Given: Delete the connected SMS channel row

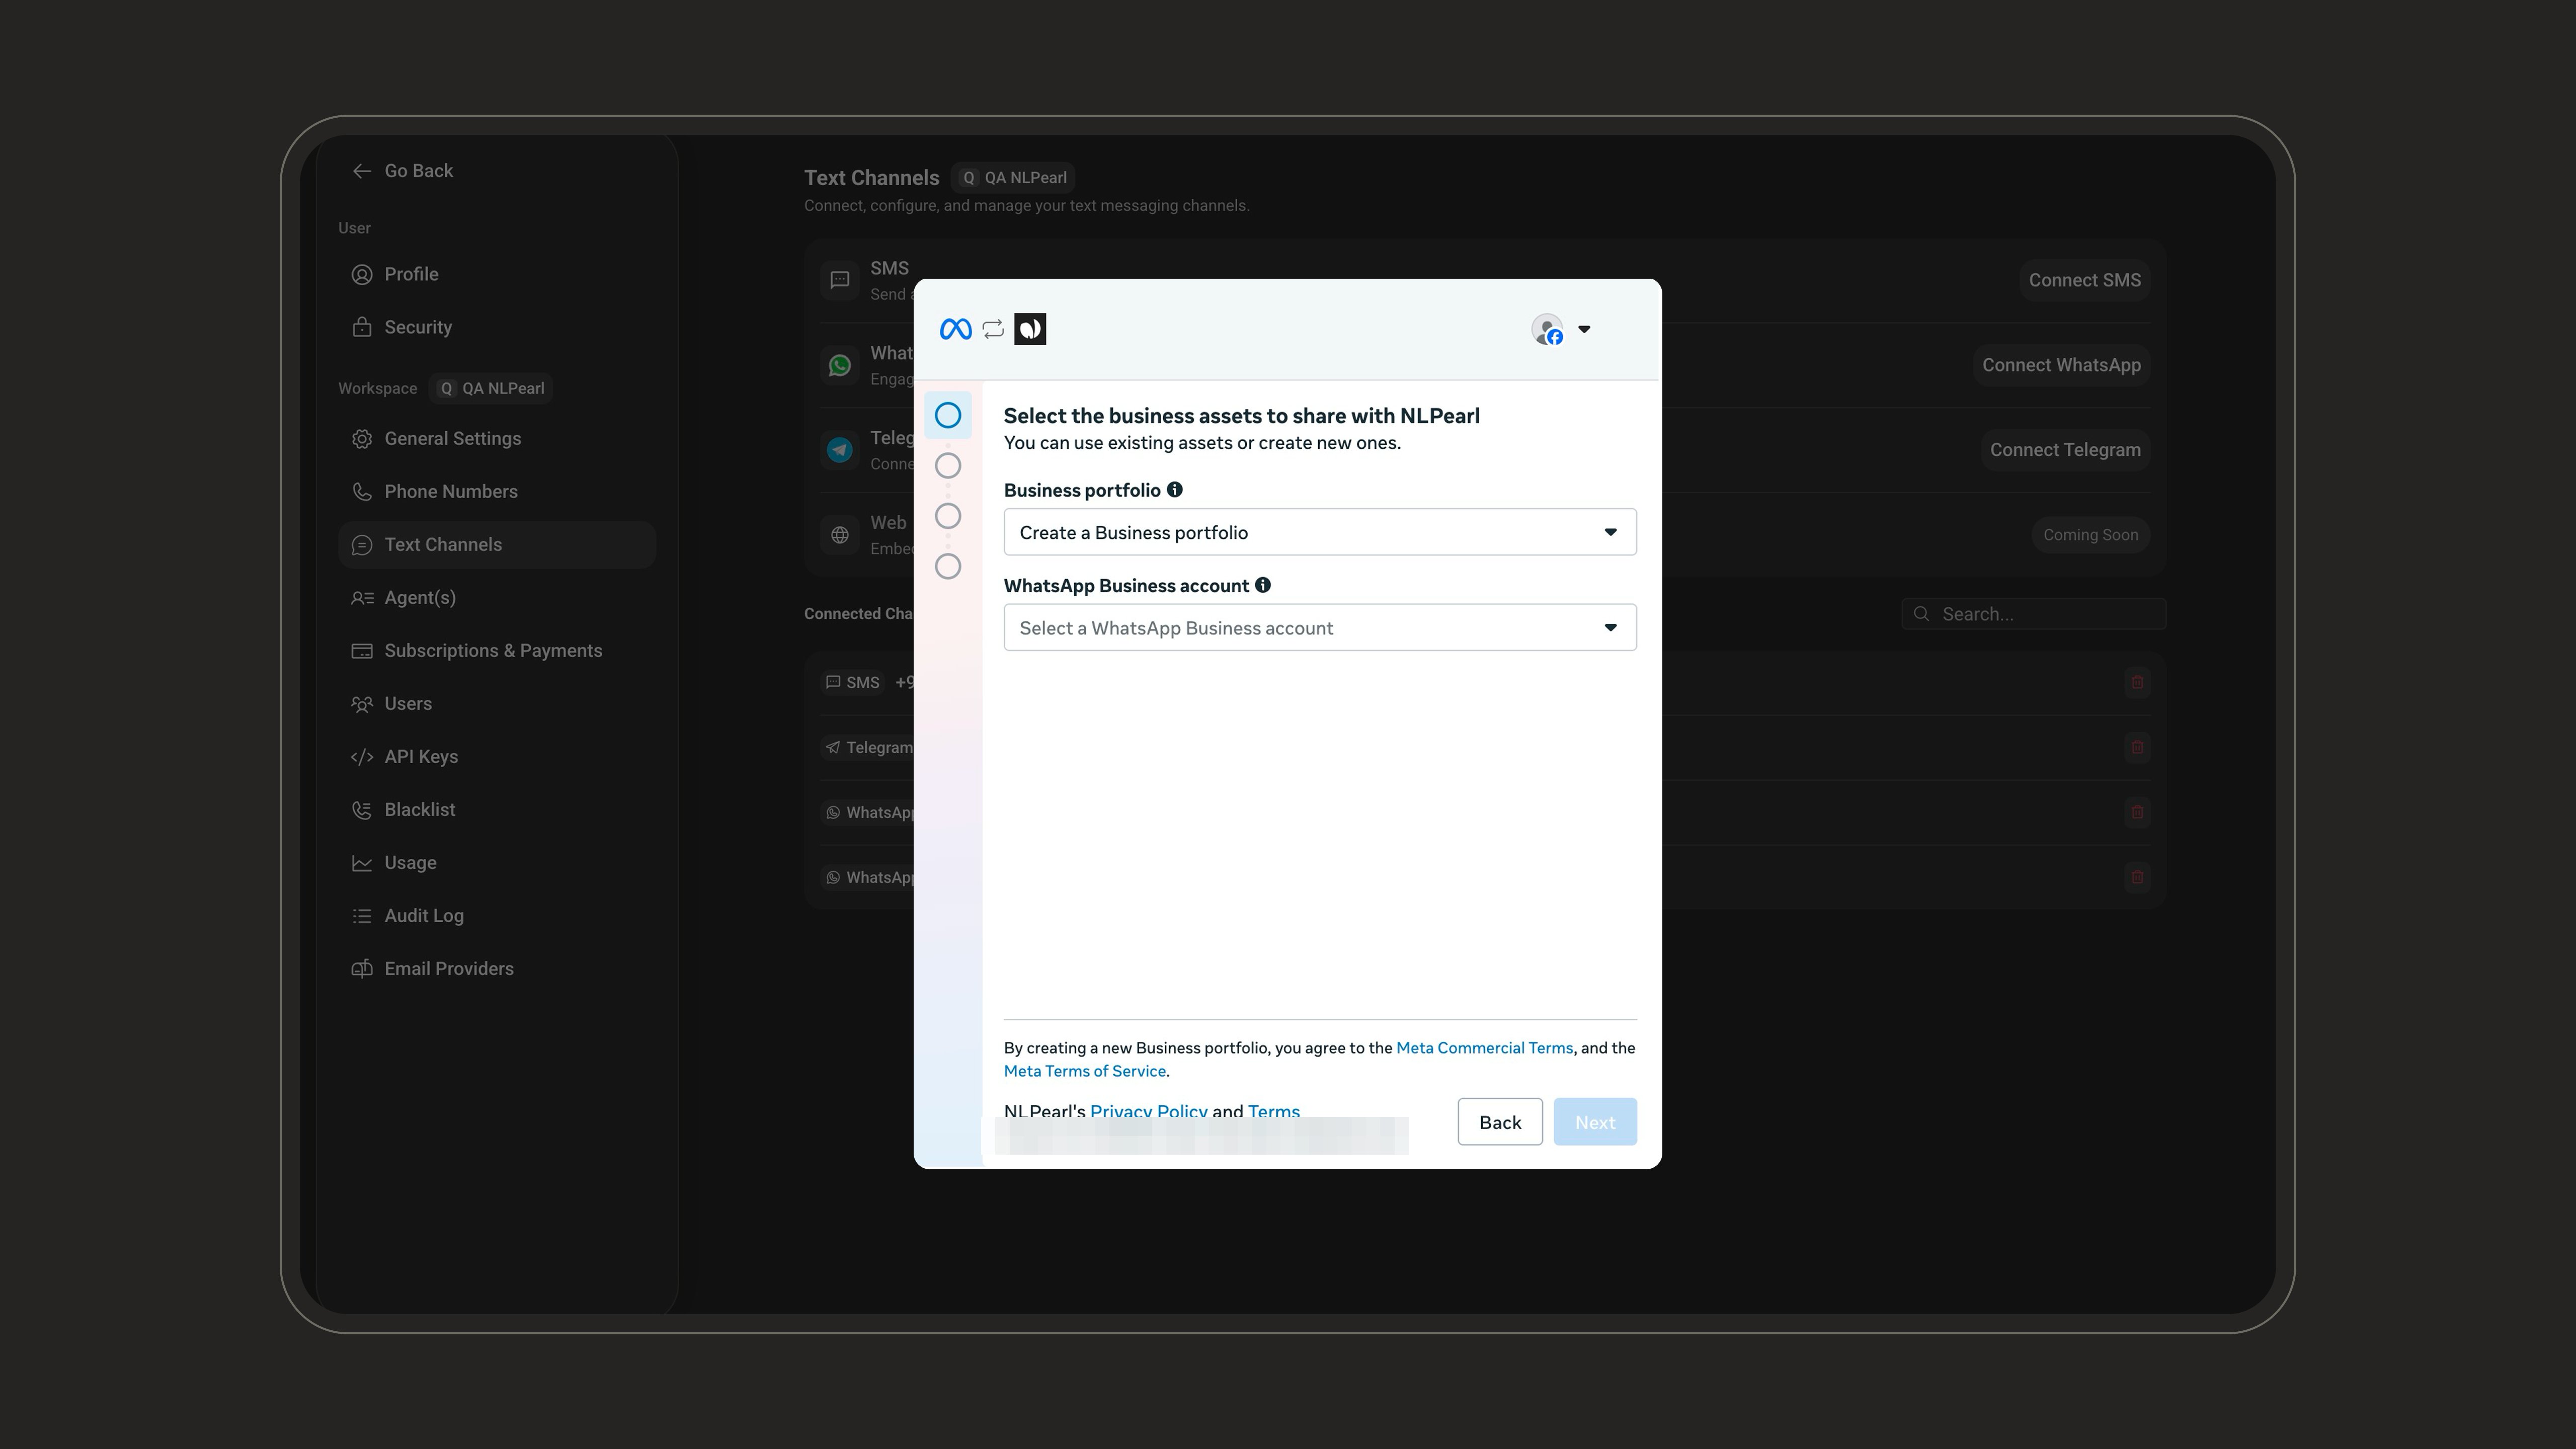Looking at the screenshot, I should click(x=2137, y=682).
